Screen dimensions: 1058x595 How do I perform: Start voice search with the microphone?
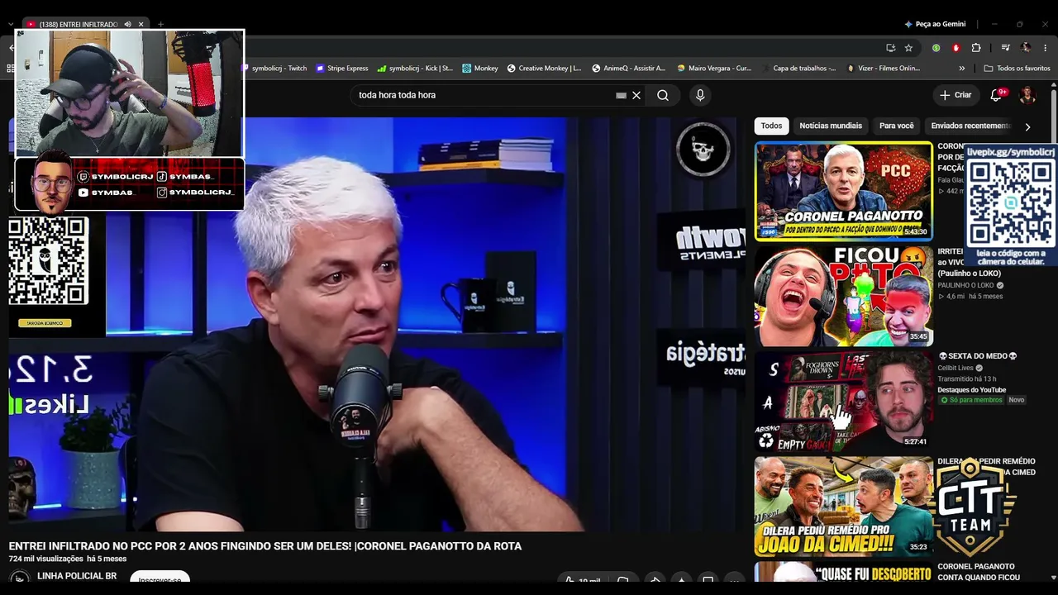tap(700, 95)
